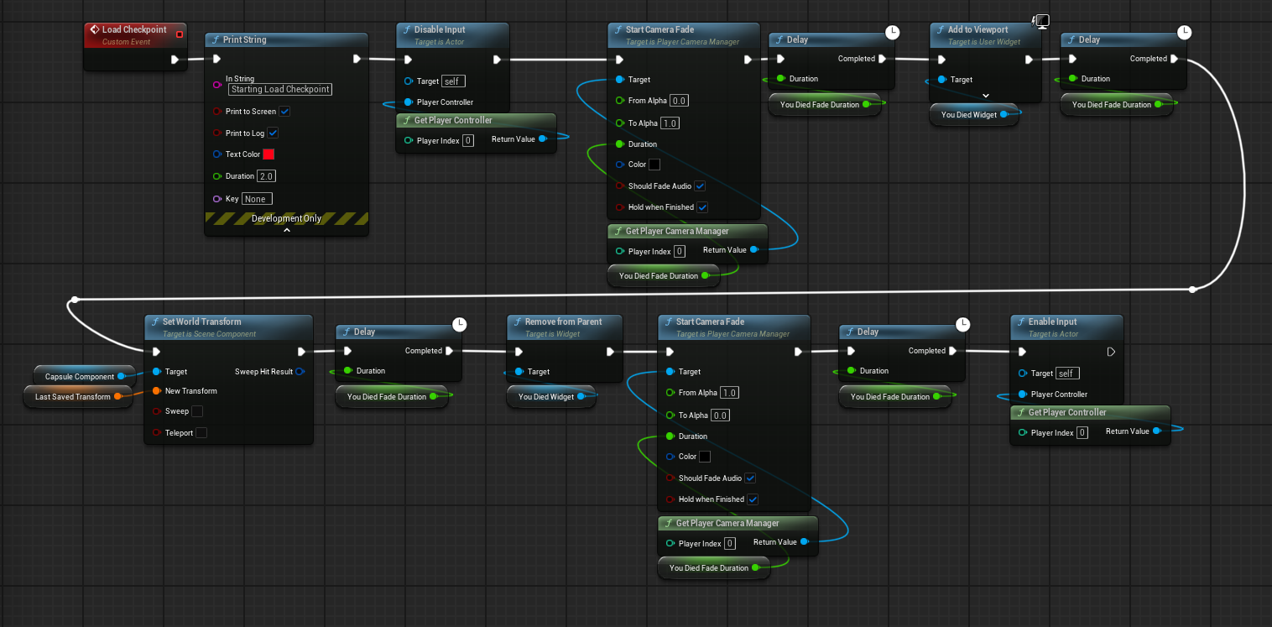Click the Text Color input pin
The image size is (1272, 627).
(x=217, y=154)
